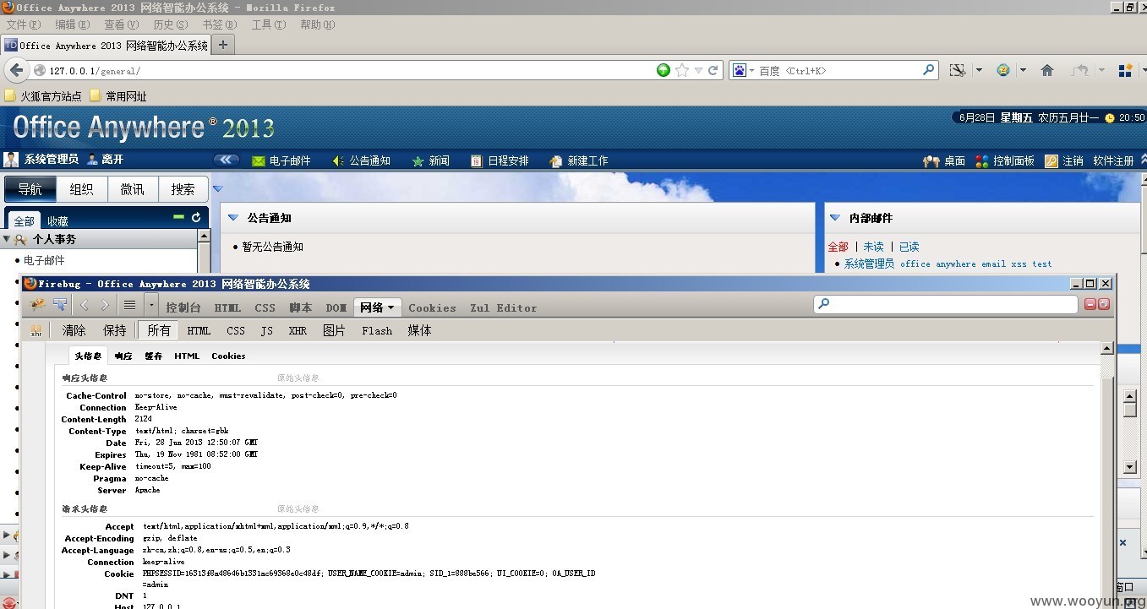Click the star badge toolbar icon
1147x609 pixels.
(1003, 70)
